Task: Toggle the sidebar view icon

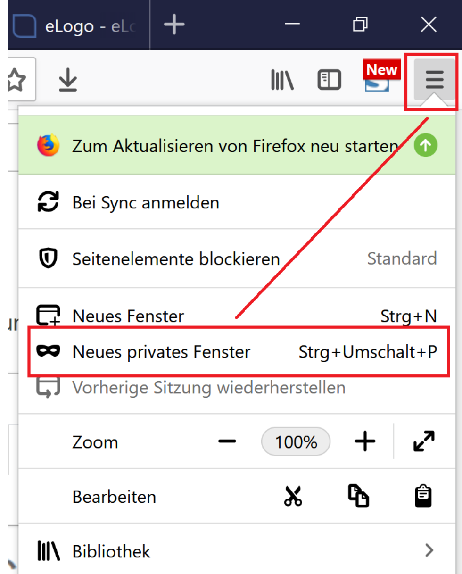Action: (329, 80)
